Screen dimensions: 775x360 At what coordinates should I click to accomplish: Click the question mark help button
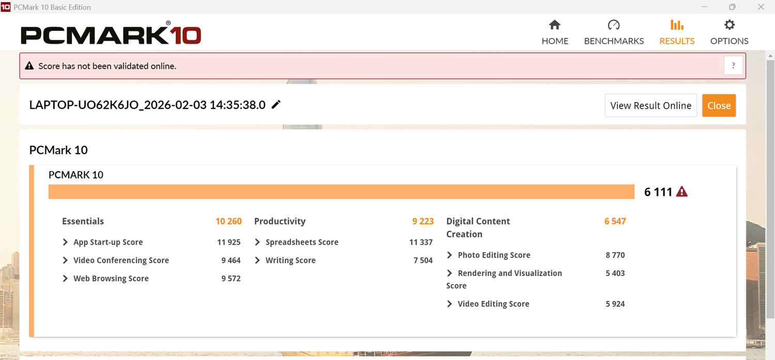point(733,66)
